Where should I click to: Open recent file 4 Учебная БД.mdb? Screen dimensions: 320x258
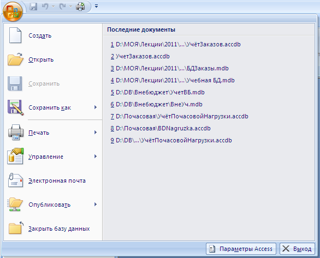173,80
